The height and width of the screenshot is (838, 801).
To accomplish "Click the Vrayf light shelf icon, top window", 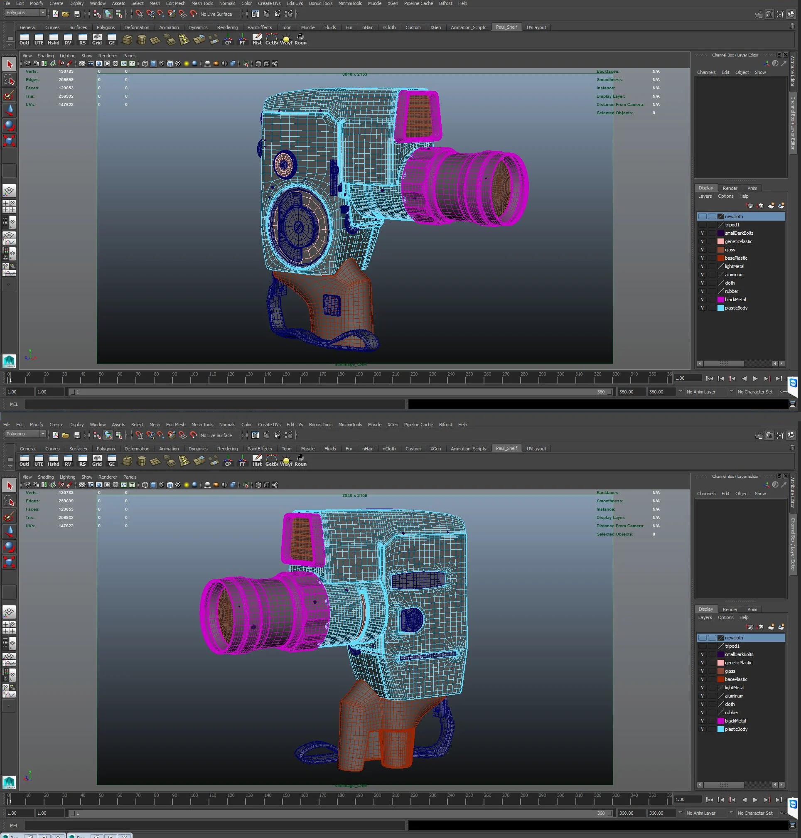I will click(x=286, y=40).
